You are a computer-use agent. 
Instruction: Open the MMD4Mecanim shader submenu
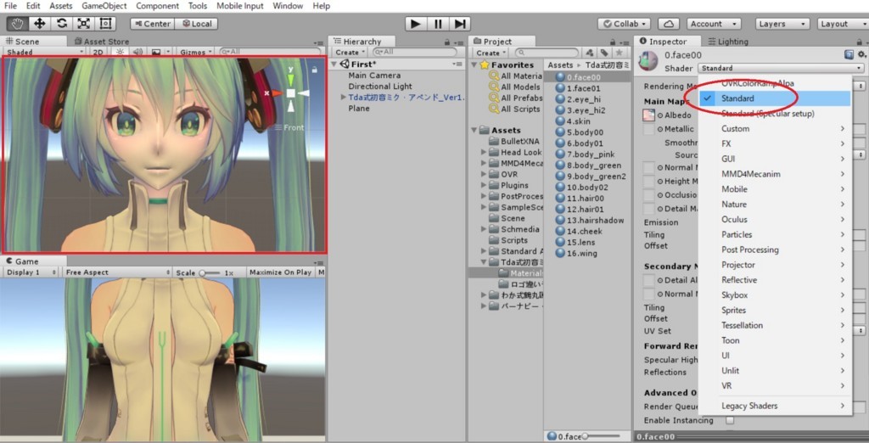coord(774,174)
